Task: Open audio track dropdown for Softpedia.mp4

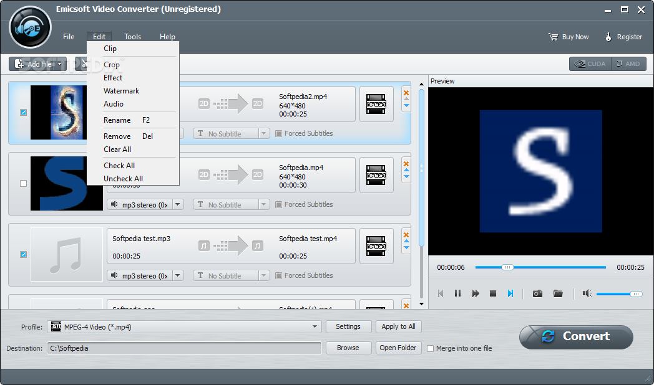Action: (x=178, y=205)
